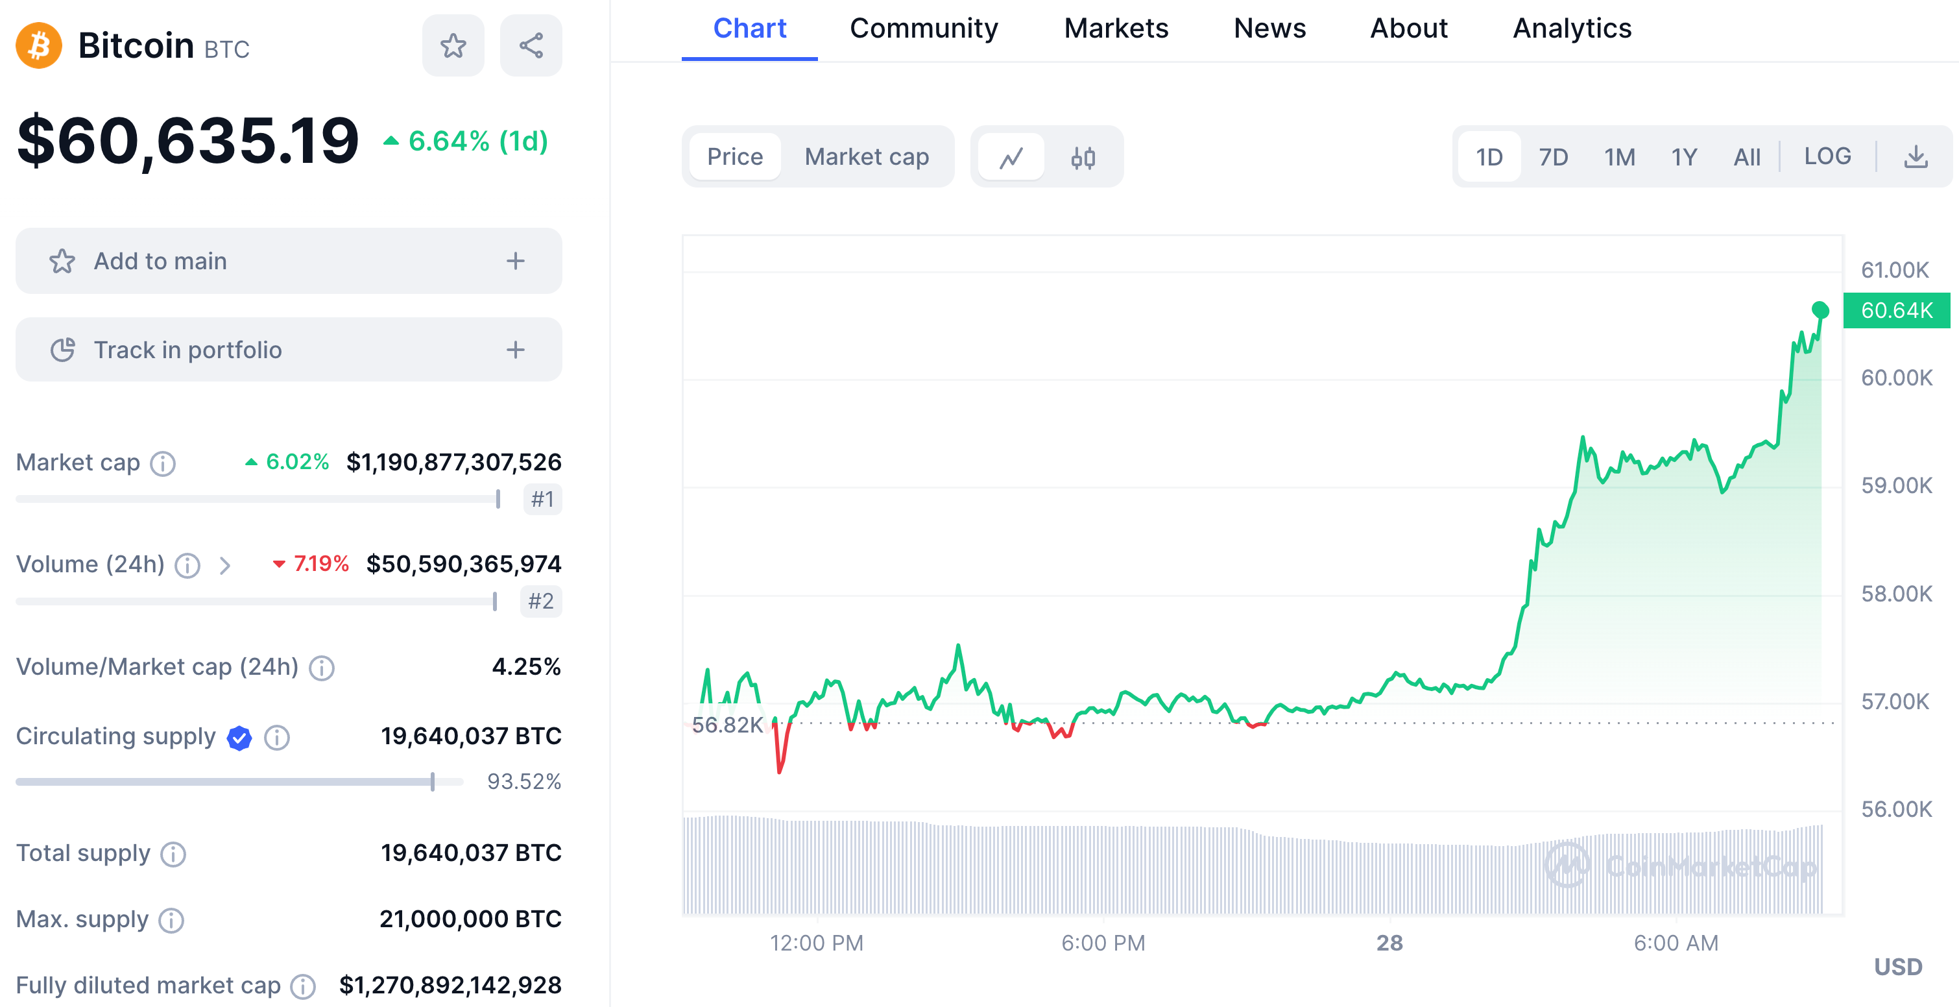The height and width of the screenshot is (1007, 1959).
Task: Select Price chart mode
Action: pyautogui.click(x=734, y=156)
